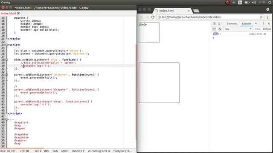Open the sound volume indicator
Screen dimensions: 273x153
[254, 3]
